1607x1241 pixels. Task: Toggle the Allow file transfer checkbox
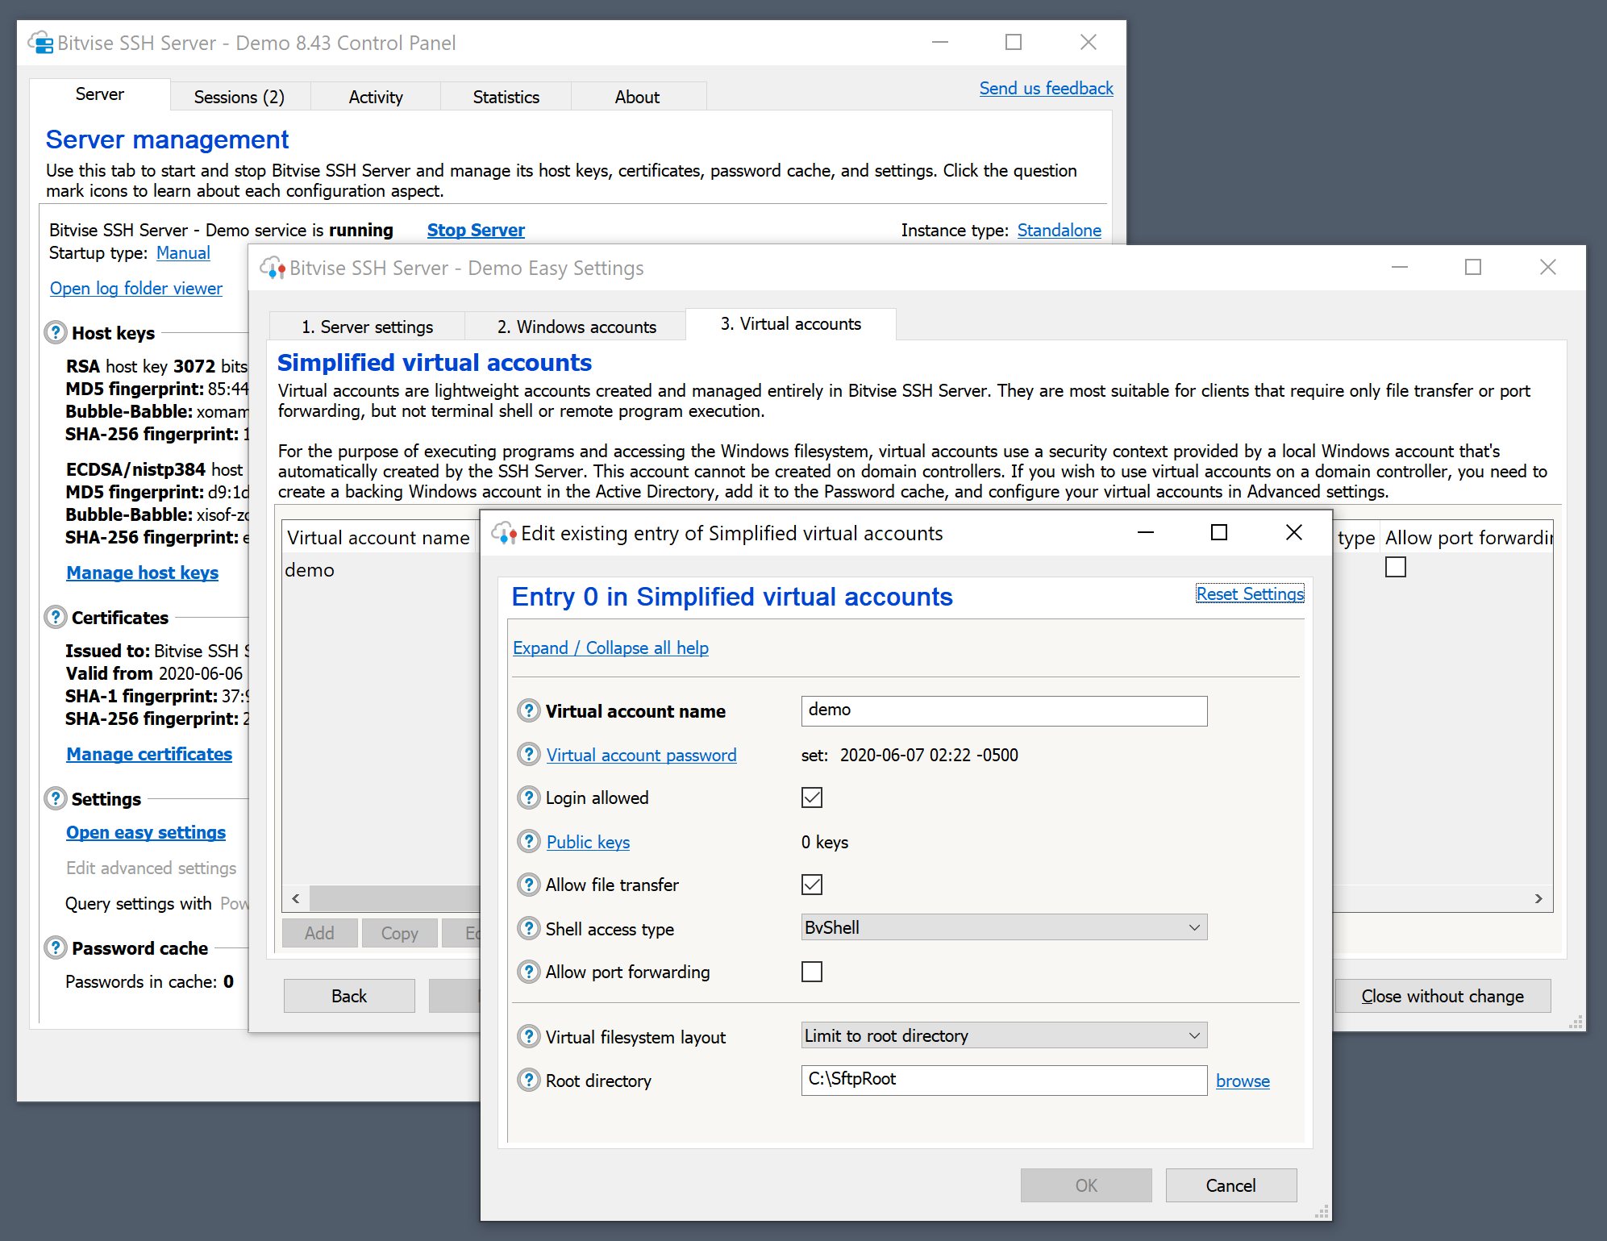pos(811,885)
